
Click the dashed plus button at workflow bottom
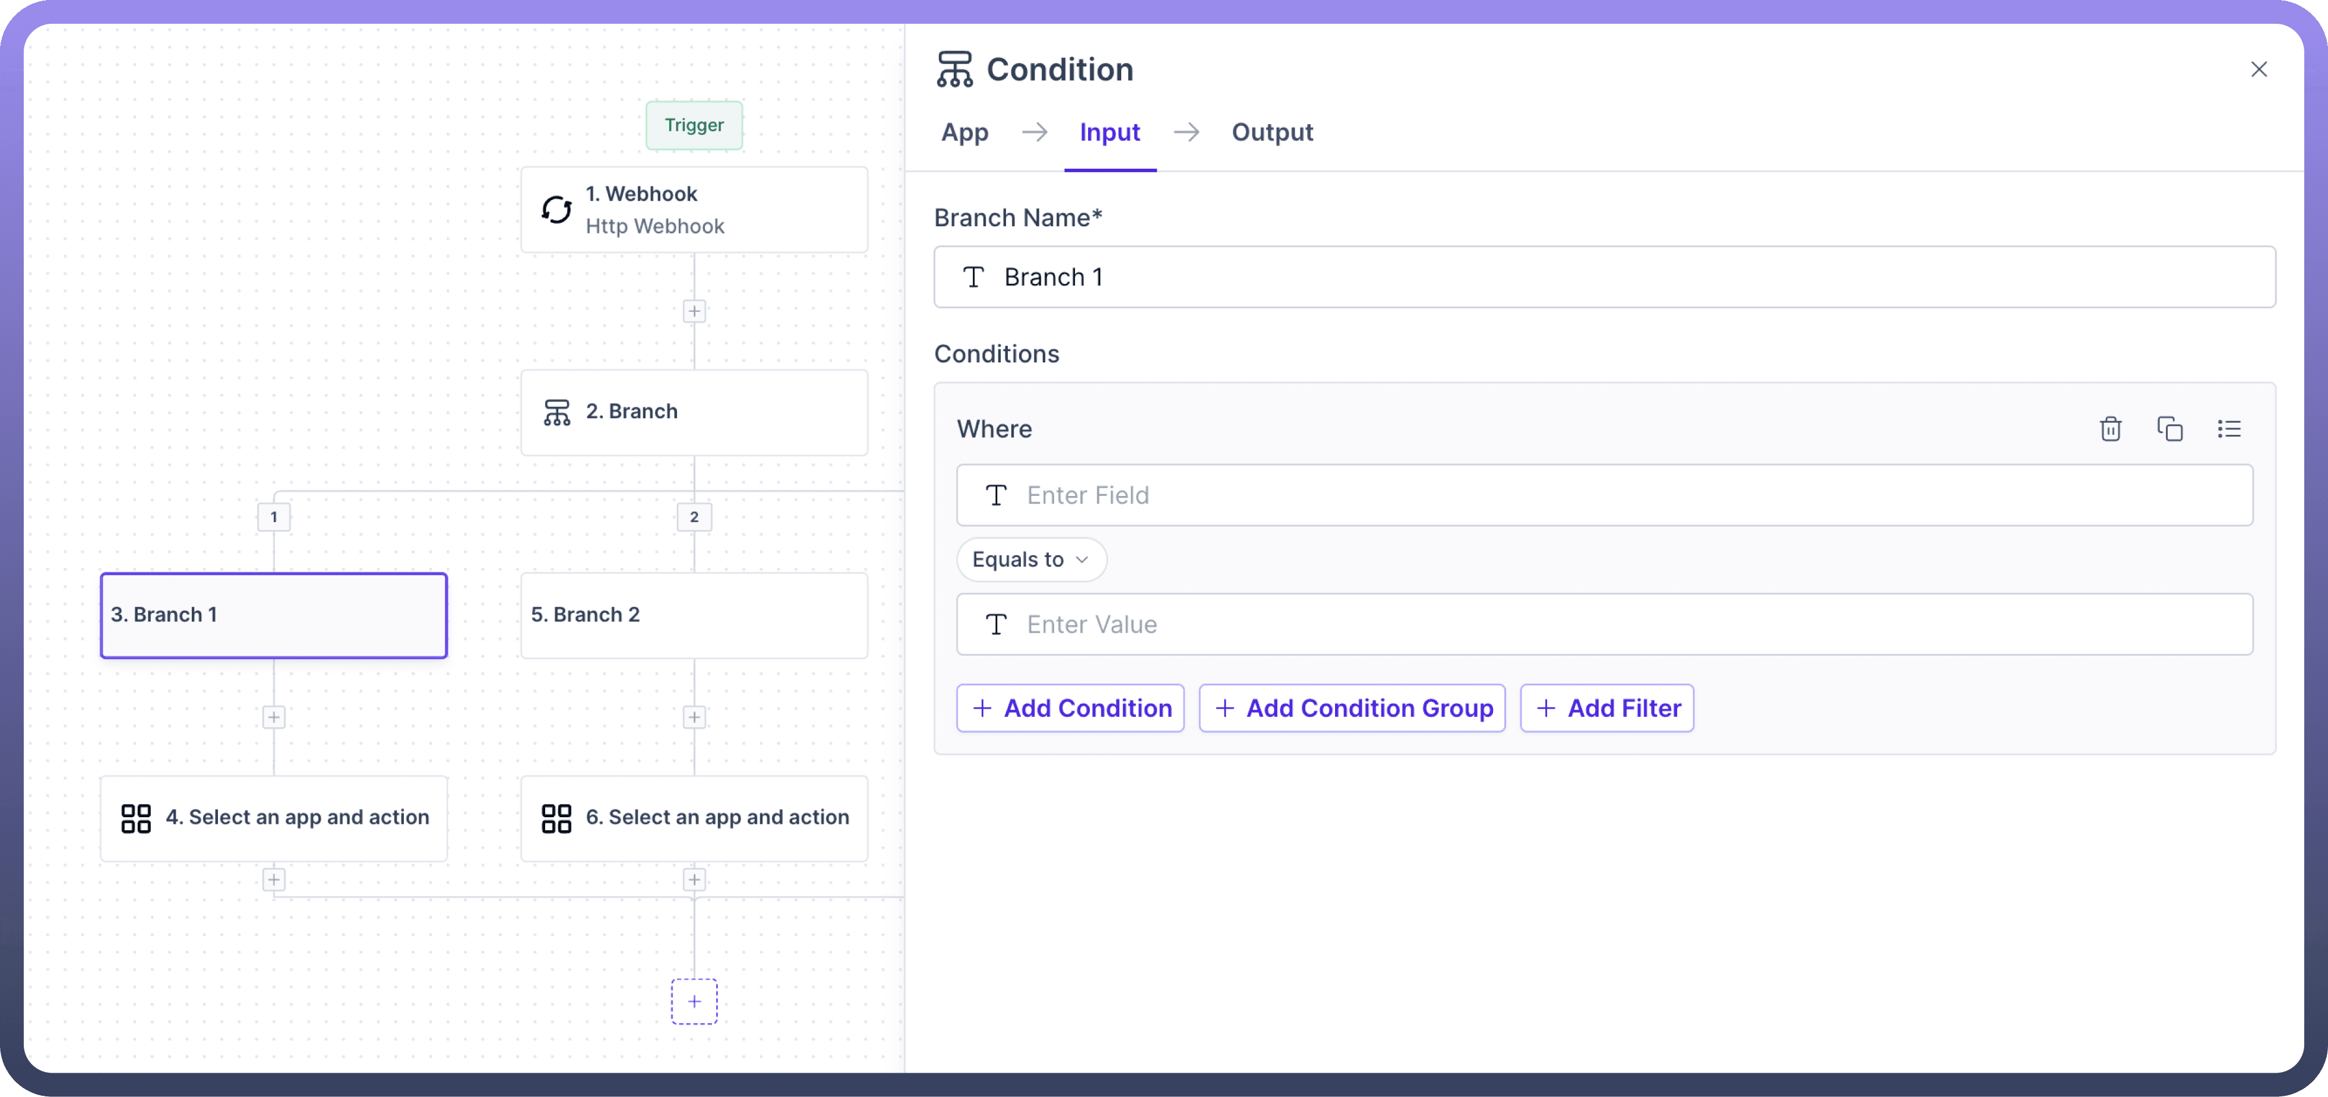click(693, 1000)
